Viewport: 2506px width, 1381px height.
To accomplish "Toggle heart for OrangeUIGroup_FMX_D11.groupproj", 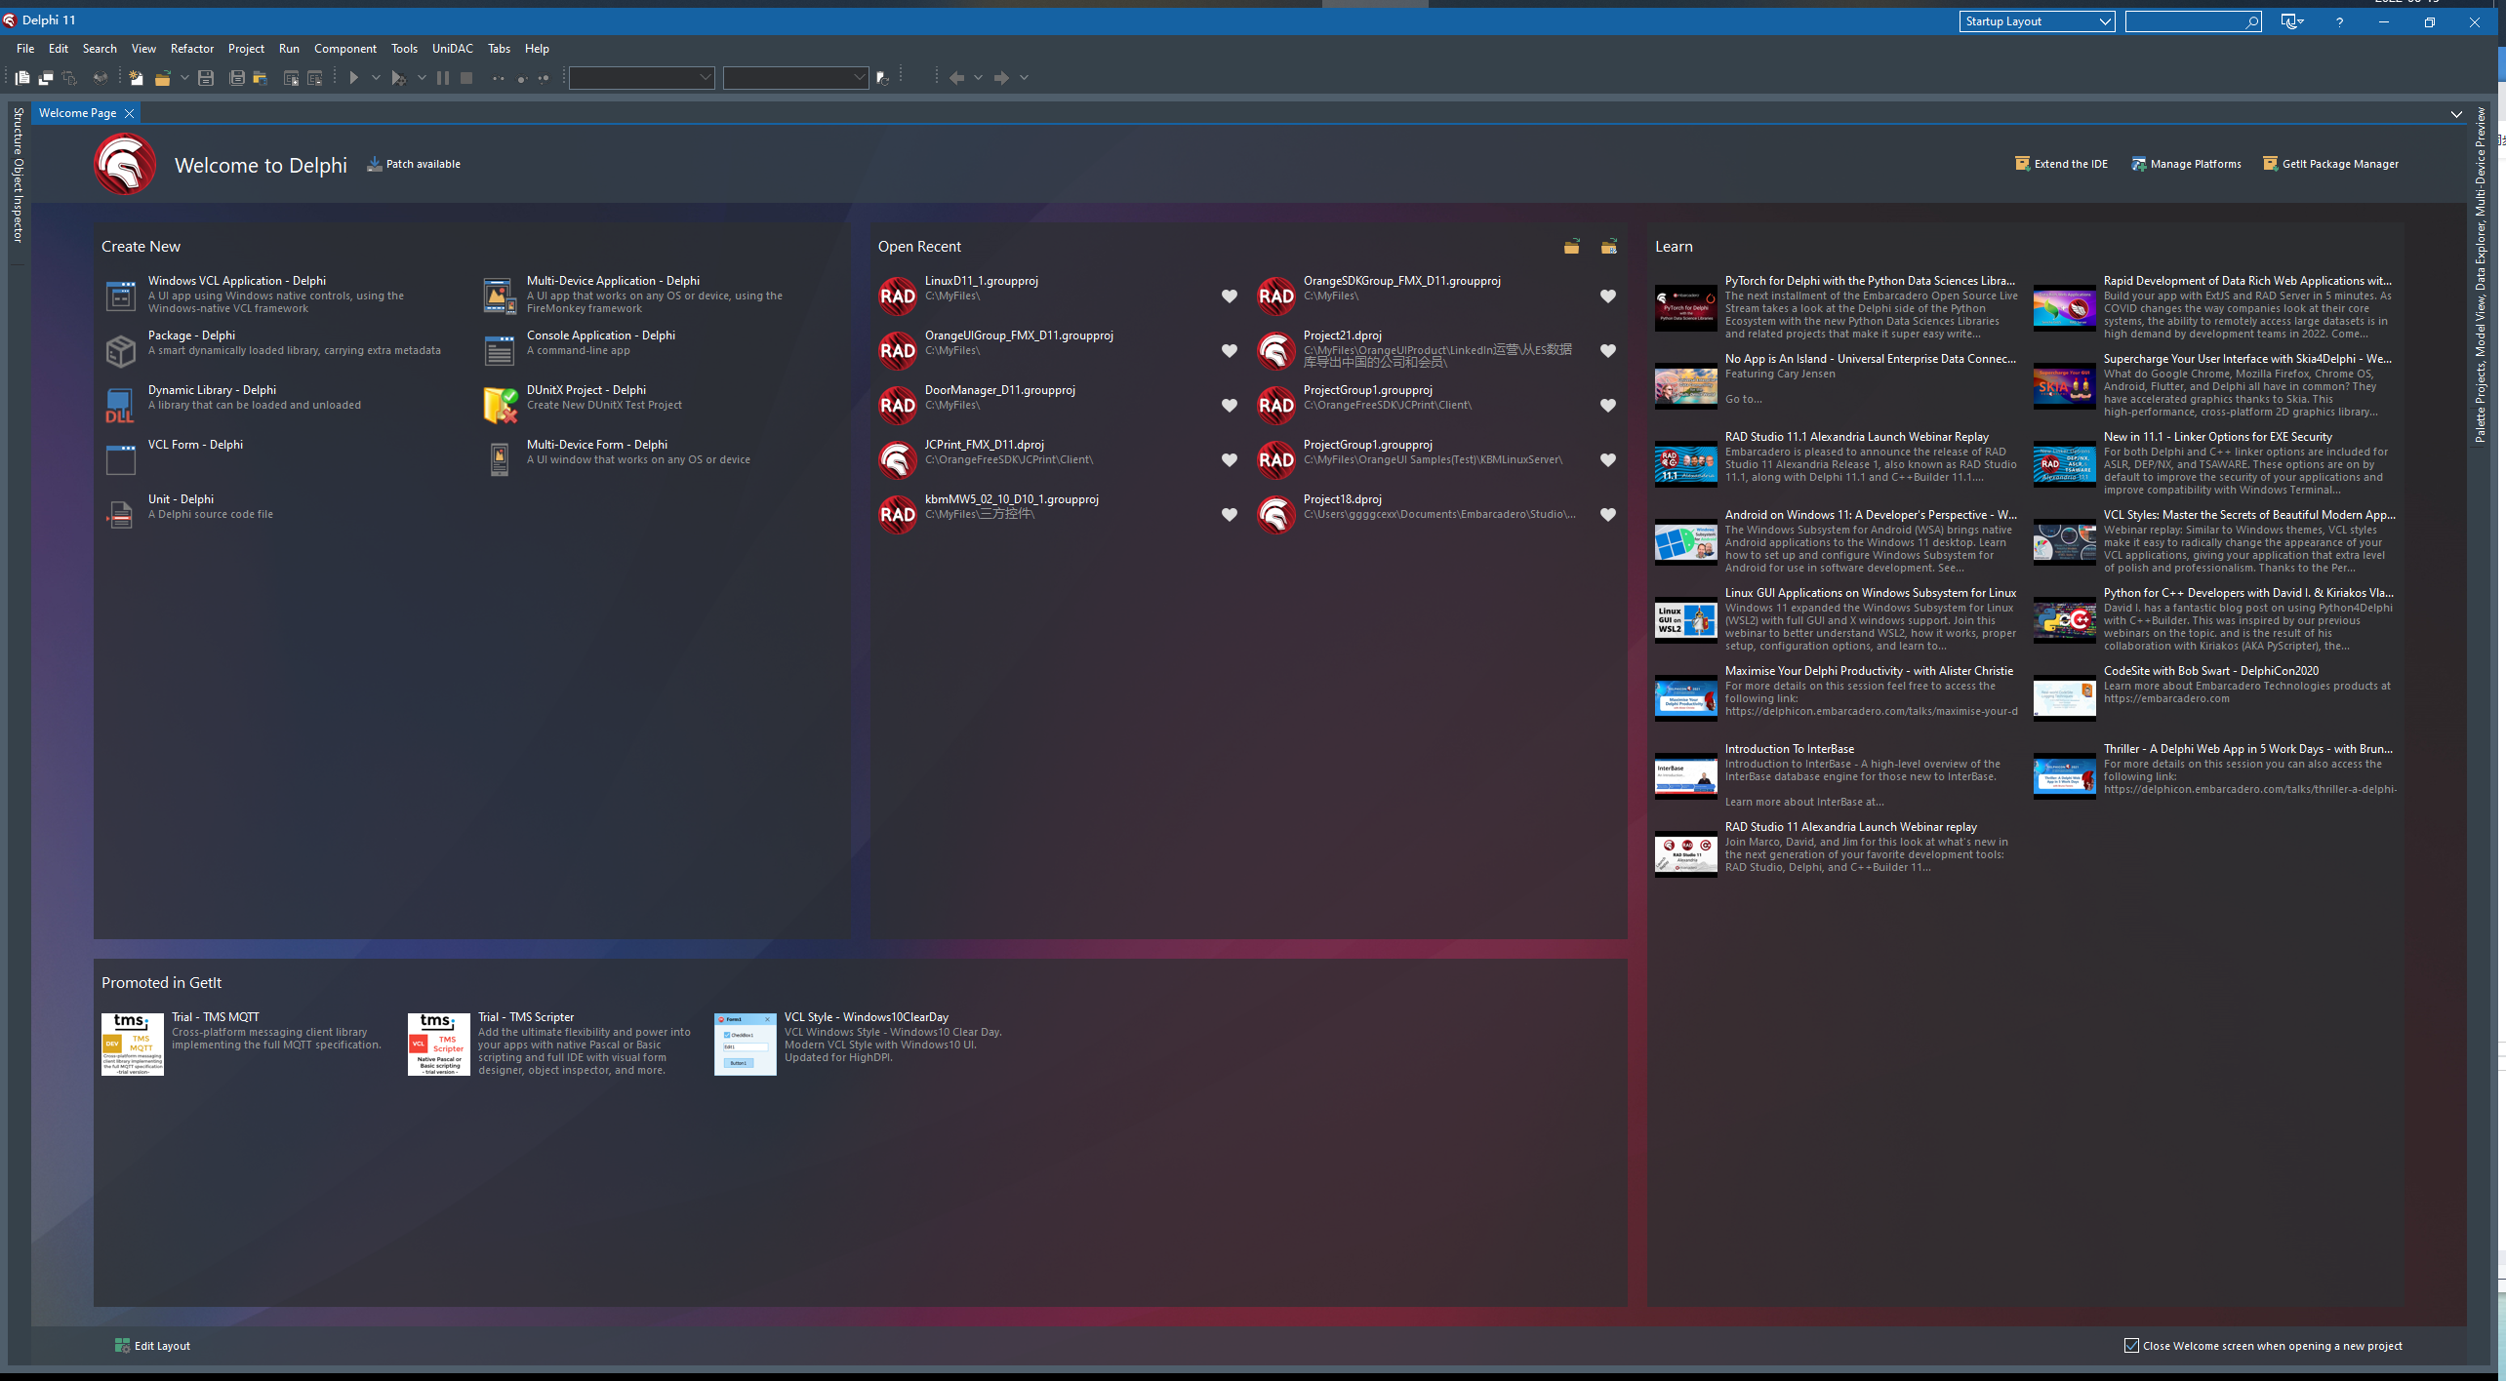I will (1230, 351).
